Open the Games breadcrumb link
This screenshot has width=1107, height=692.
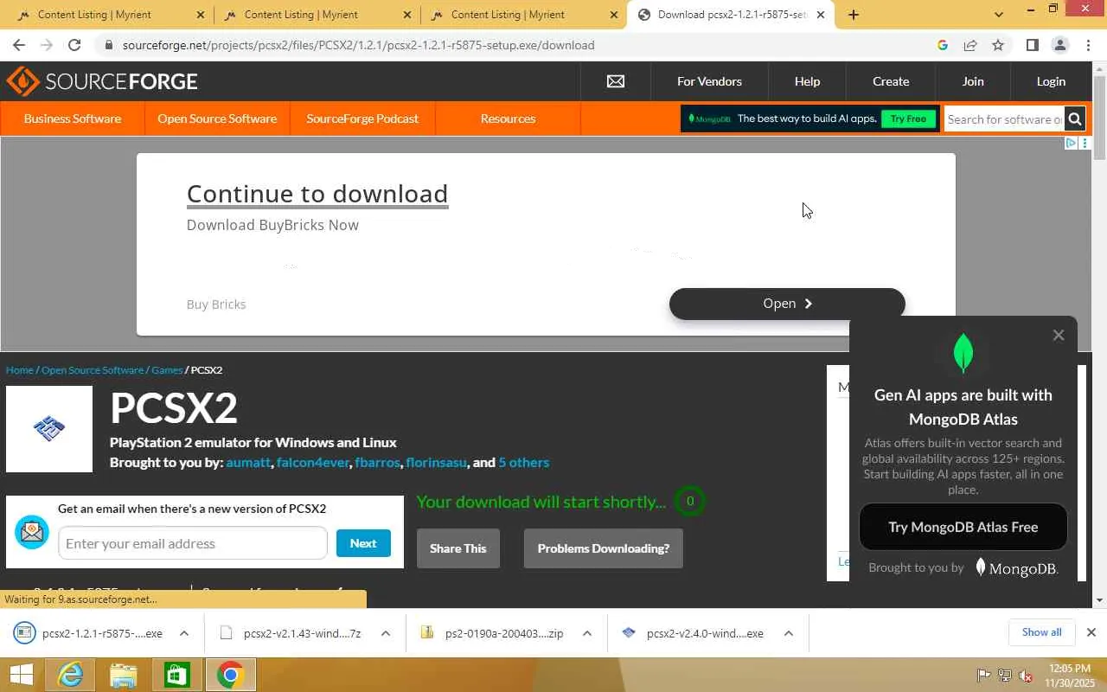tap(167, 370)
